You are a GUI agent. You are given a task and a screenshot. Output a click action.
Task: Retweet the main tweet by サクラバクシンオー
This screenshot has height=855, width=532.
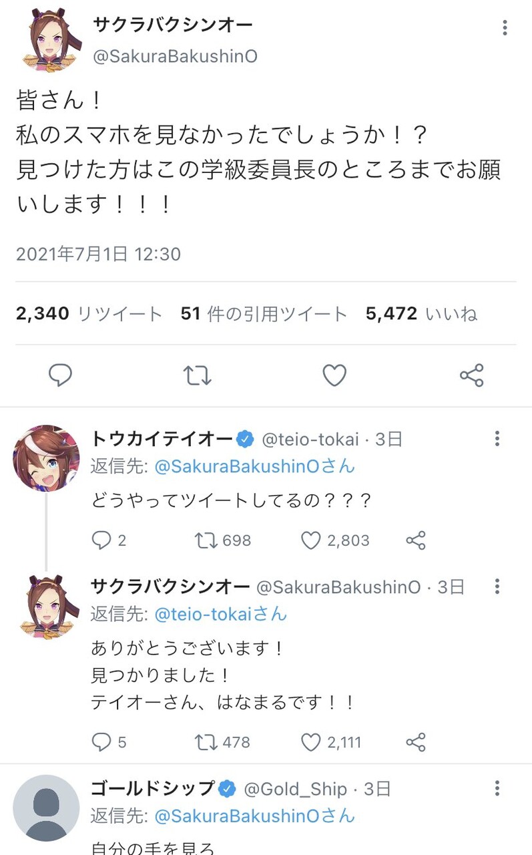(198, 375)
